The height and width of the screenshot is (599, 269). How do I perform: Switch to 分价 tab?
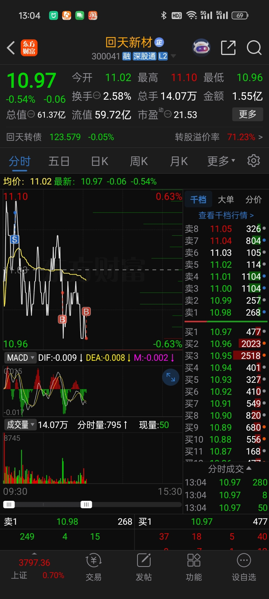[253, 199]
